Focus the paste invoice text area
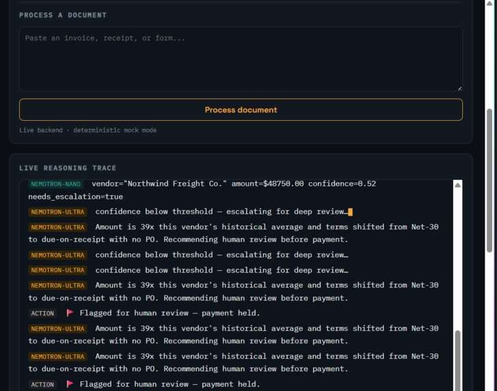This screenshot has height=391, width=497. point(241,59)
